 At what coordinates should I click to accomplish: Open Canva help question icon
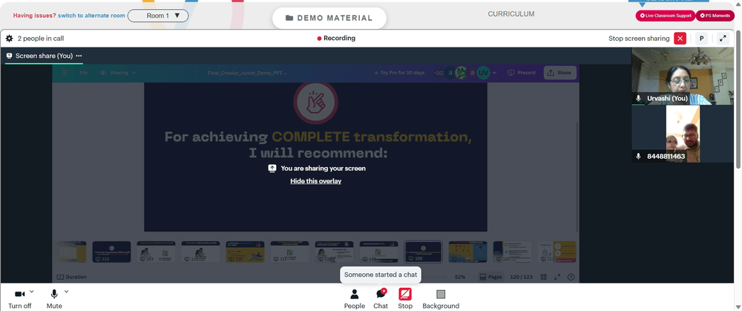point(571,277)
